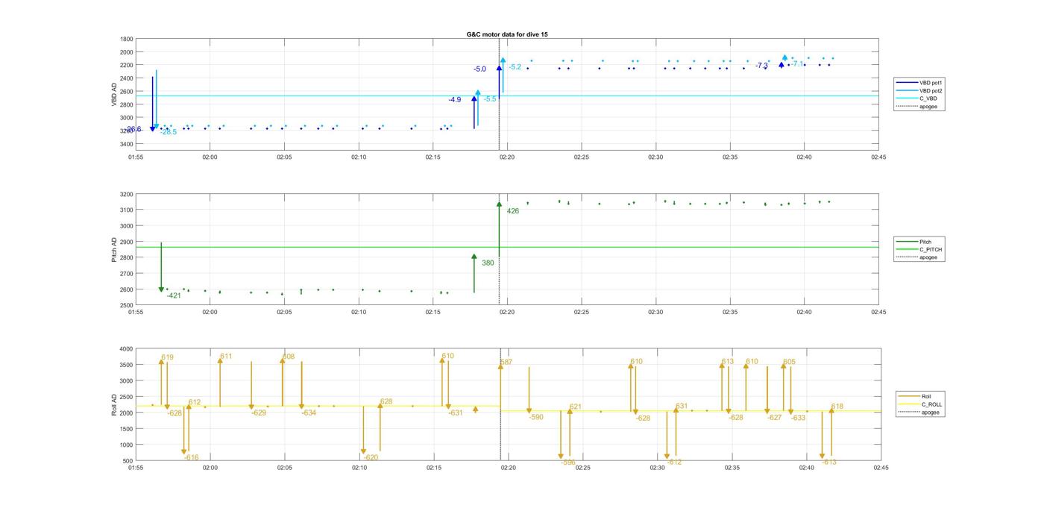Click the '611' roll data label
The width and height of the screenshot is (1044, 517).
[226, 357]
